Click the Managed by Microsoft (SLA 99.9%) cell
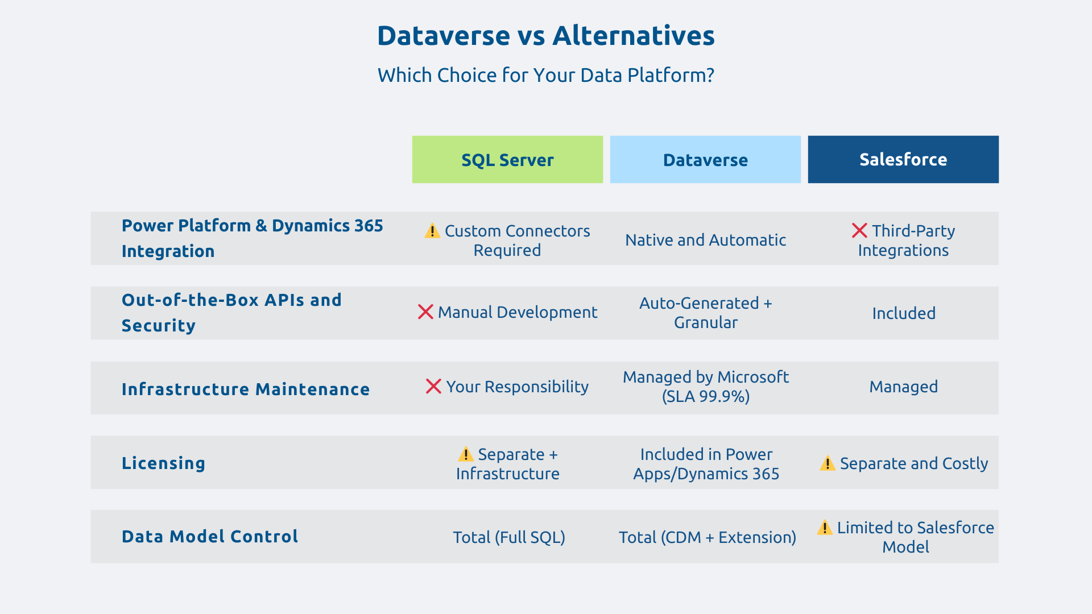Screen dimensions: 1092x614 705,387
